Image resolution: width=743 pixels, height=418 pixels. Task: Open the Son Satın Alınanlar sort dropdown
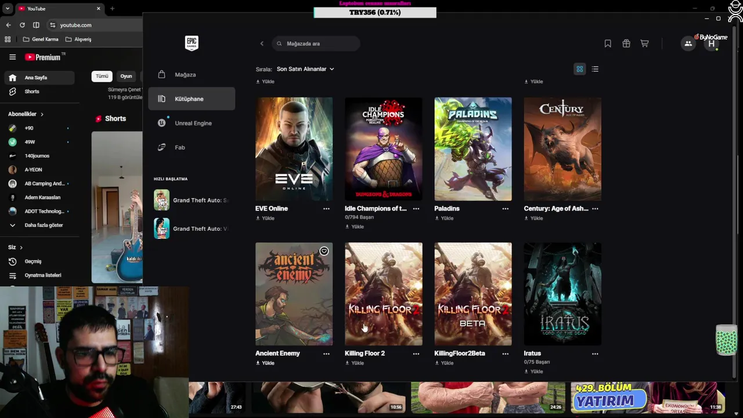tap(305, 69)
